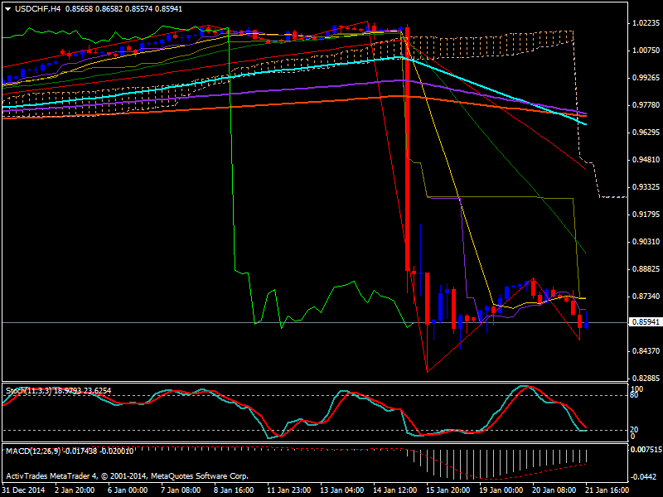Click the last blue candle at the current price
The width and height of the screenshot is (663, 497).
pyautogui.click(x=587, y=325)
